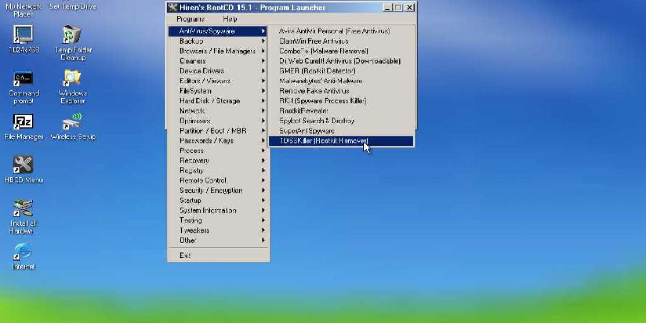Click Exit in the Programs menu
Viewport: 646px width, 323px height.
coord(185,256)
